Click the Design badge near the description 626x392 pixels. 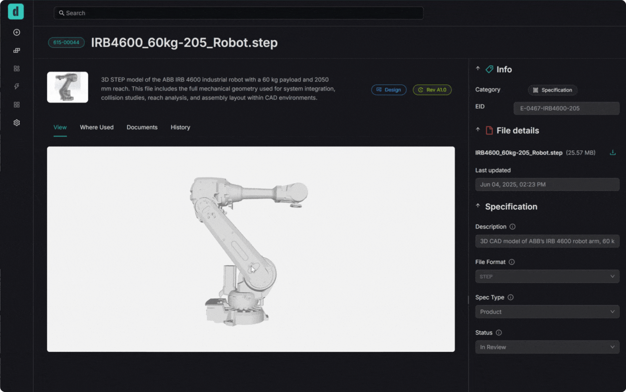click(x=389, y=90)
